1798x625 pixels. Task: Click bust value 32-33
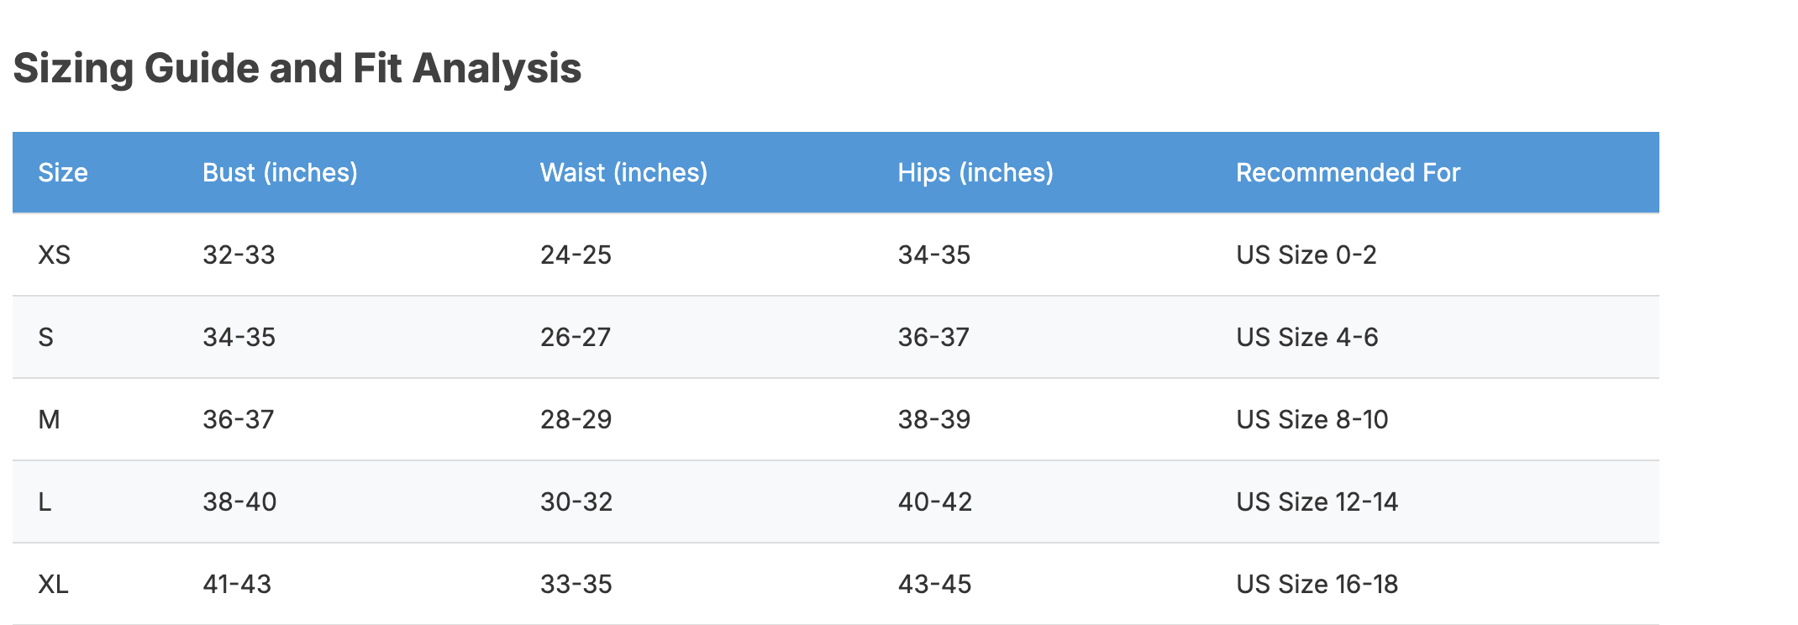tap(239, 255)
